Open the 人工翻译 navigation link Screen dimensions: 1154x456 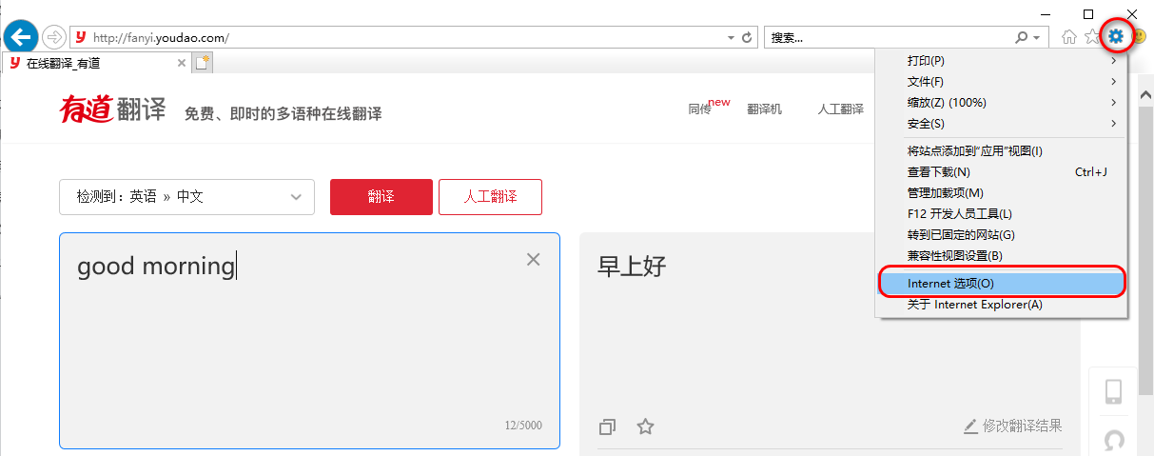pos(840,109)
